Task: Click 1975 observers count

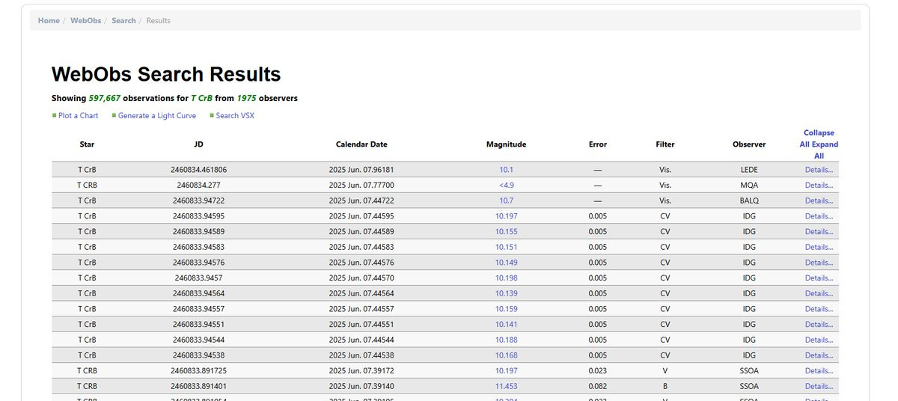Action: pyautogui.click(x=246, y=98)
